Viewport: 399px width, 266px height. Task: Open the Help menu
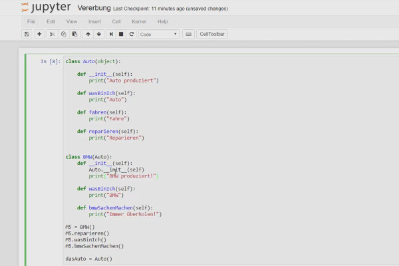163,22
